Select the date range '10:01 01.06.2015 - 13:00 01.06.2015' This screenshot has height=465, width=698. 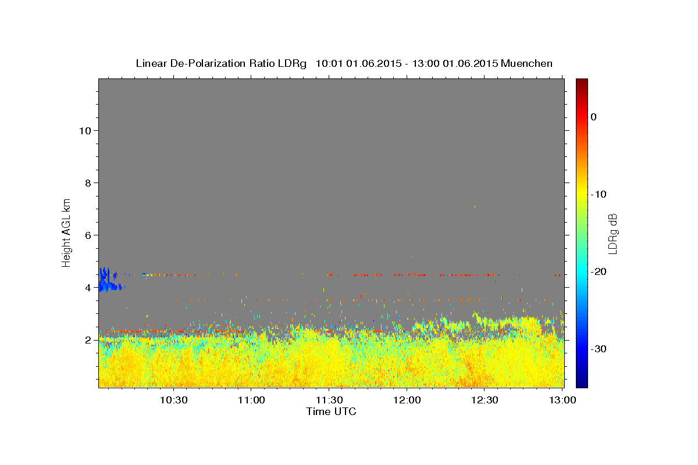click(x=407, y=63)
